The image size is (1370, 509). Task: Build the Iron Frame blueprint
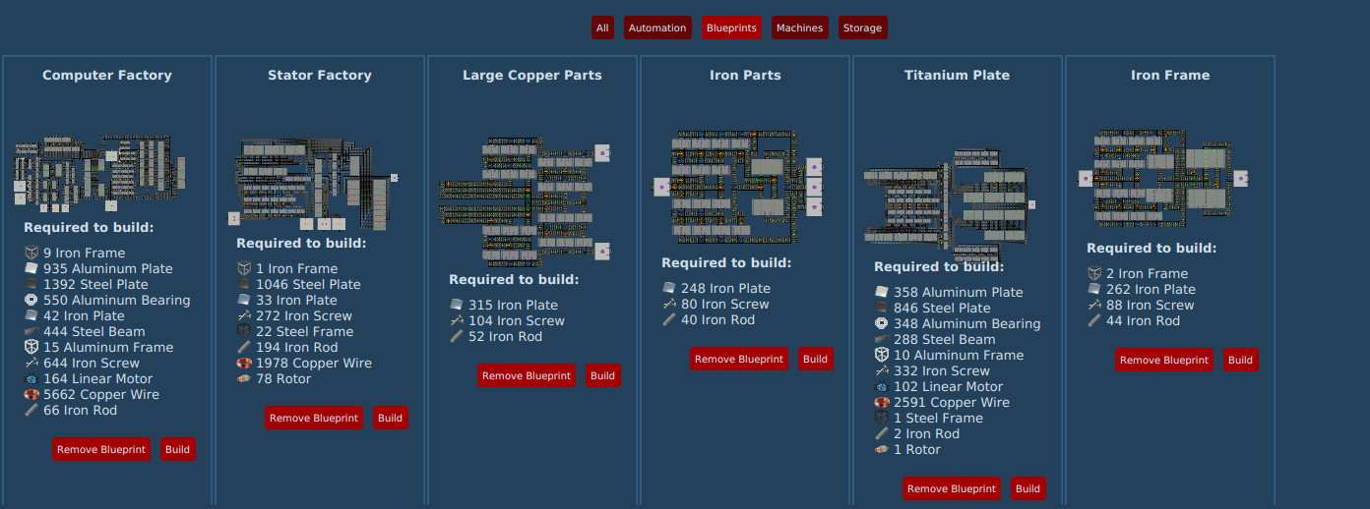tap(1240, 360)
